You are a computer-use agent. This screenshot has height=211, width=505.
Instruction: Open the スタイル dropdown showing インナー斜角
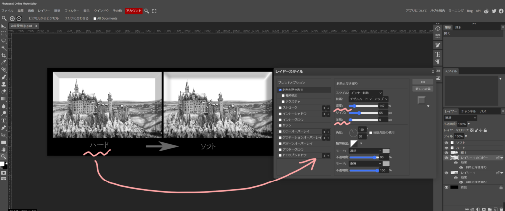tap(366, 92)
